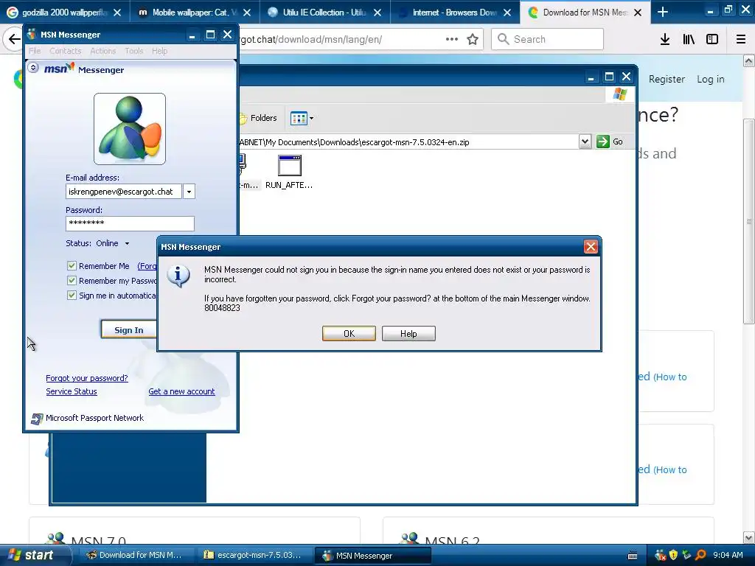Close the MSN Messenger error dialog
Viewport: 755px width, 566px height.
pos(591,247)
